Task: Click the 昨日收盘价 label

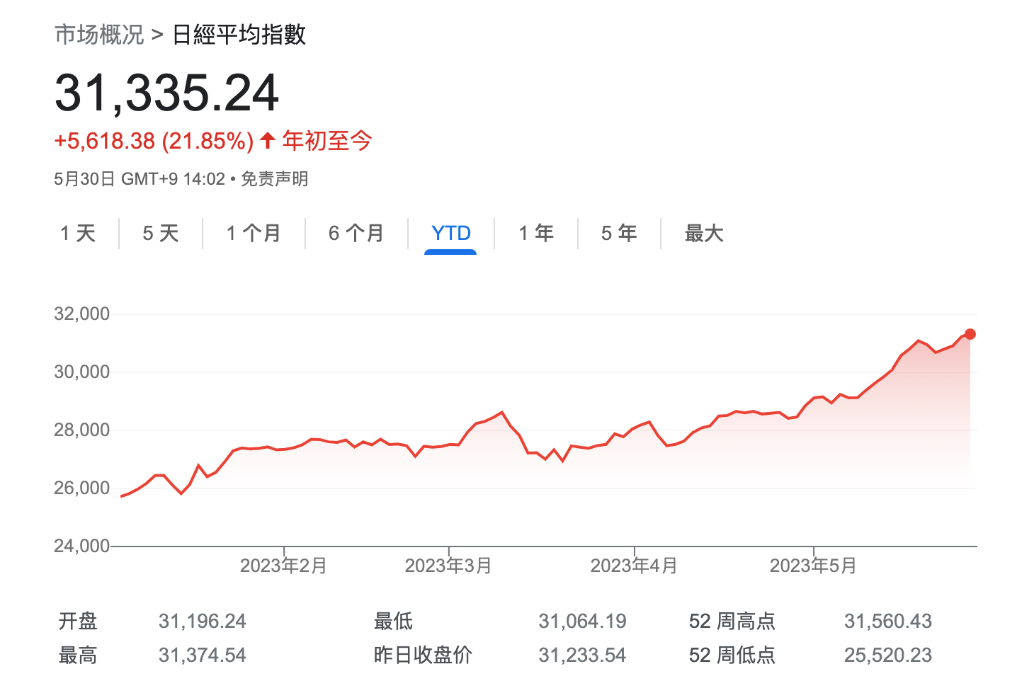Action: pyautogui.click(x=423, y=656)
